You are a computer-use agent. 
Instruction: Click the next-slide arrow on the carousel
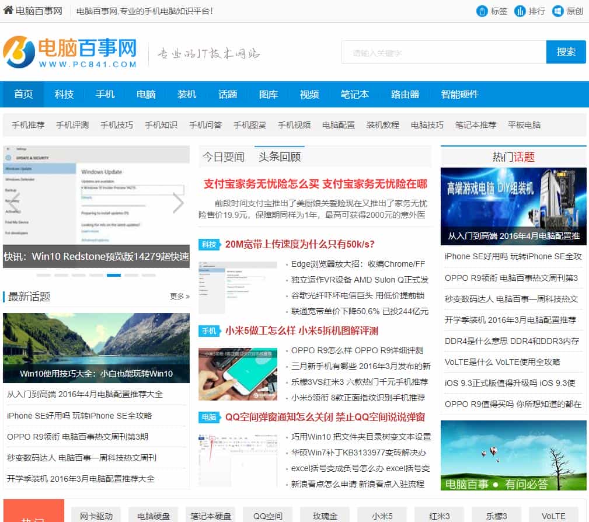[x=178, y=203]
